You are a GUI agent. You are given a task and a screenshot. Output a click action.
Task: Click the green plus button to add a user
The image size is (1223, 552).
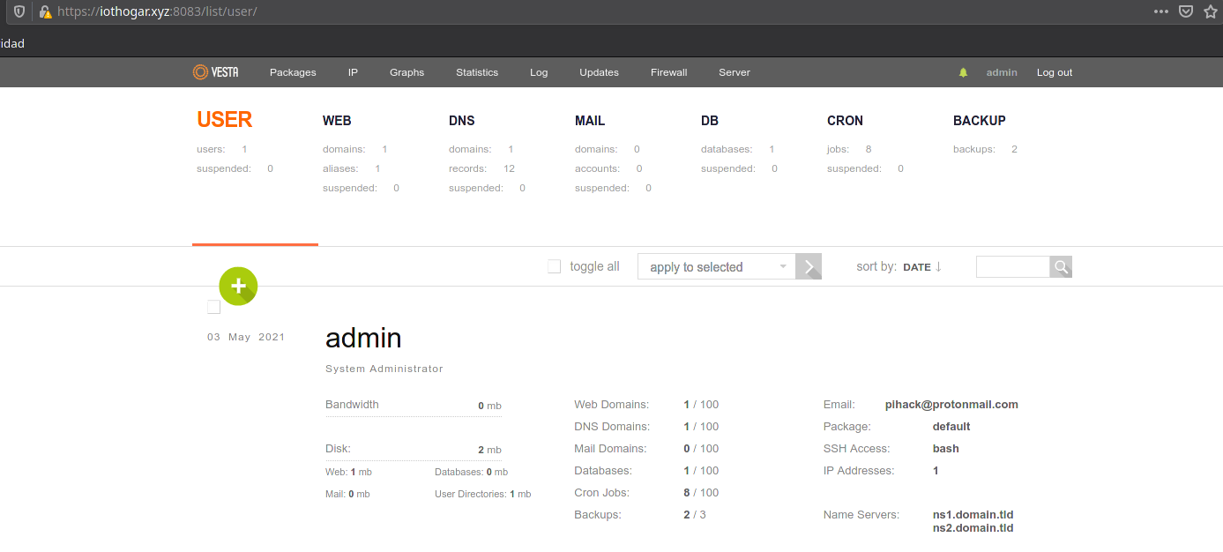[x=238, y=286]
